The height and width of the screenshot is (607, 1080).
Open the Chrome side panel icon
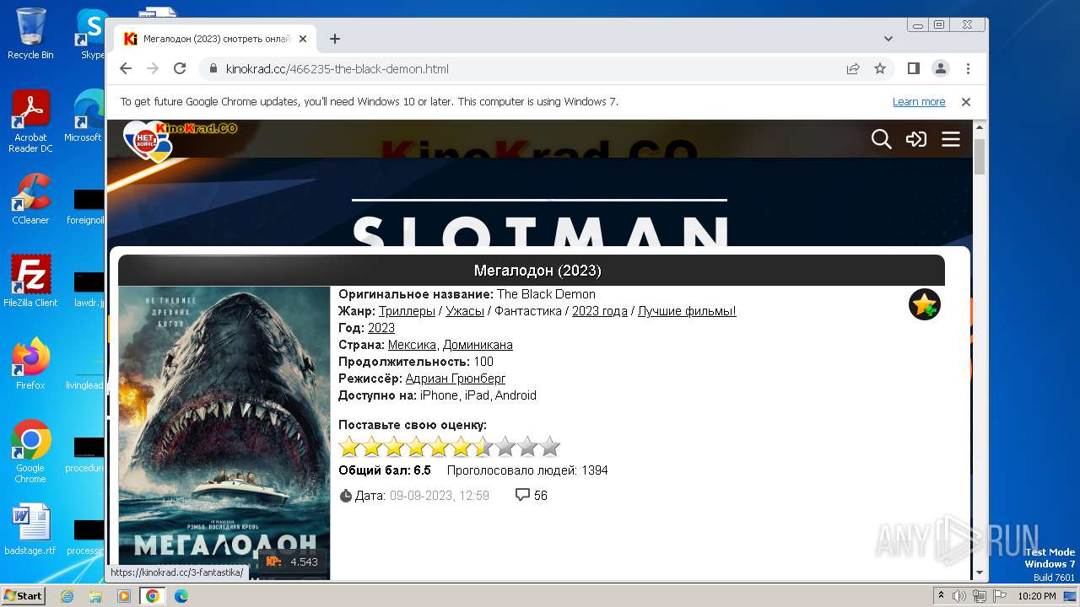(913, 68)
